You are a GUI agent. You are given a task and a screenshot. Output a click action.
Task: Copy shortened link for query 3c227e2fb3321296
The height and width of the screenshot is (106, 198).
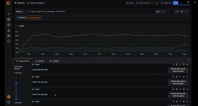tap(180, 64)
